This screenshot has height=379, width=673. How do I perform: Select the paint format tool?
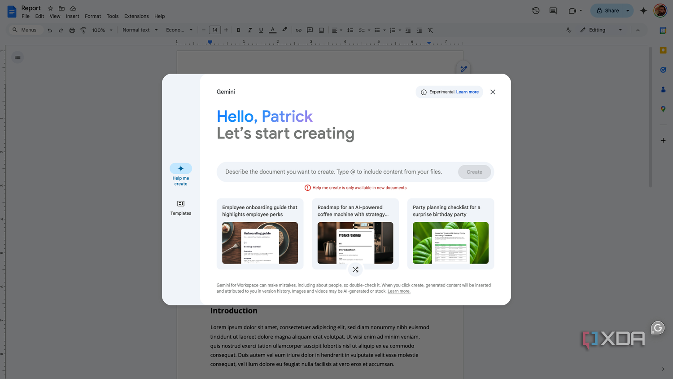[83, 30]
